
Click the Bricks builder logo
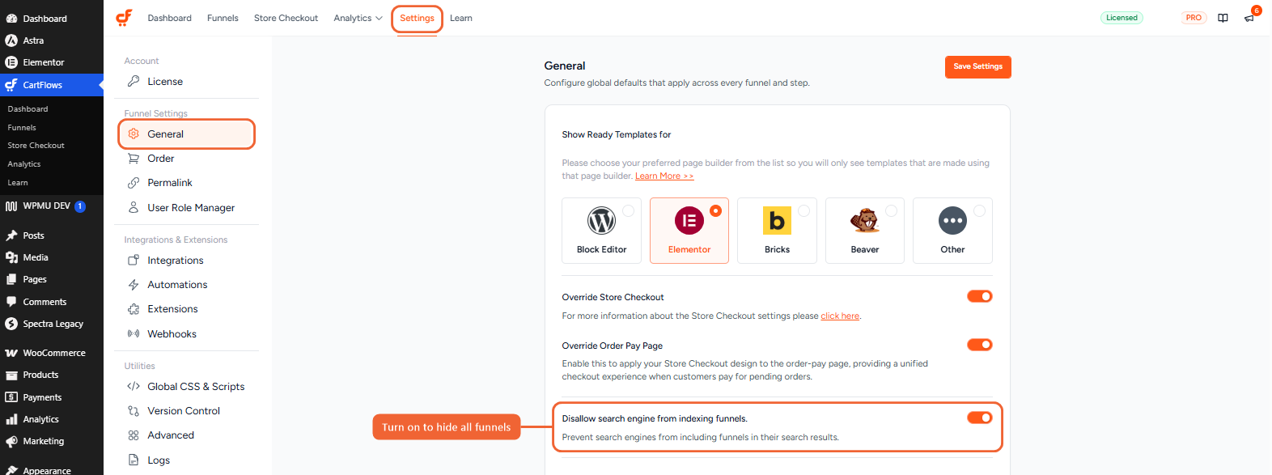point(777,220)
